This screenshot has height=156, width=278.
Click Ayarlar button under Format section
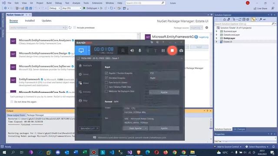point(164,128)
